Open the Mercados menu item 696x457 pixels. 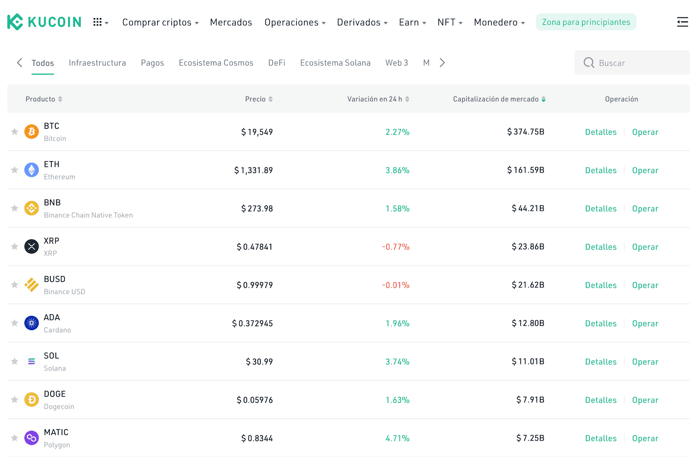pos(231,22)
